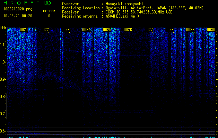Click the meteor label

pos(49,11)
